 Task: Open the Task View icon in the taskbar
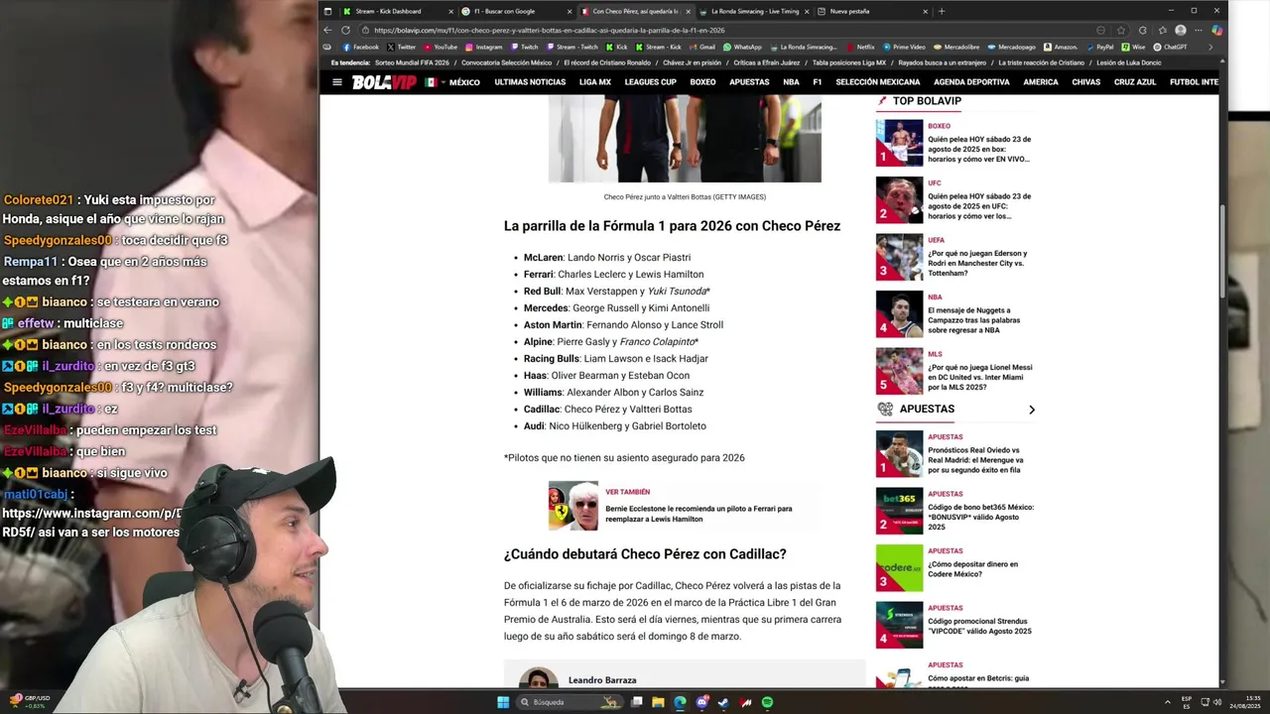click(x=636, y=702)
